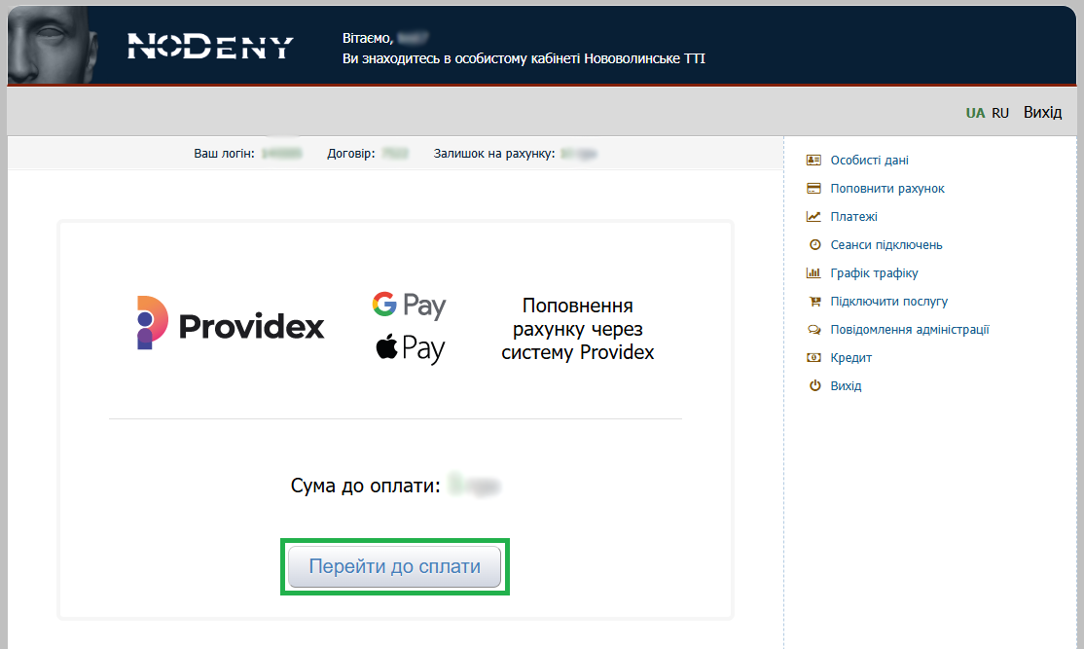This screenshot has width=1084, height=649.
Task: Open the Платежі link
Action: [x=853, y=217]
